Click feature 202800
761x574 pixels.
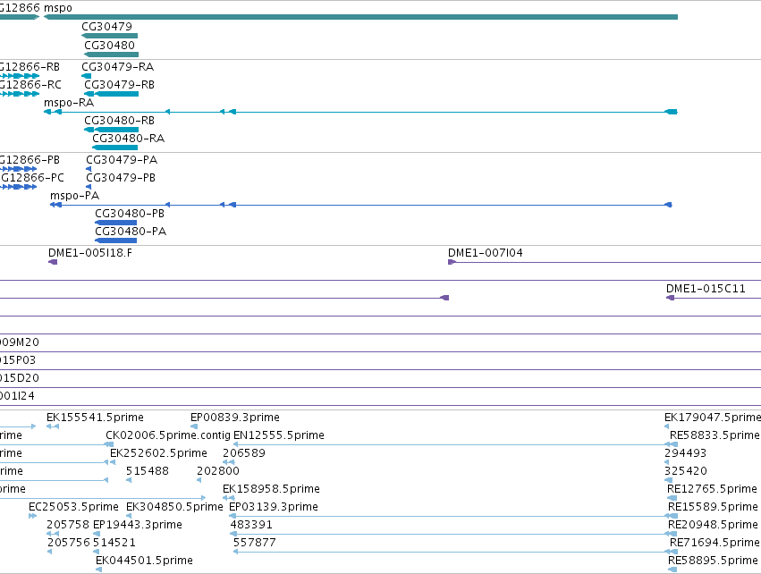click(218, 471)
